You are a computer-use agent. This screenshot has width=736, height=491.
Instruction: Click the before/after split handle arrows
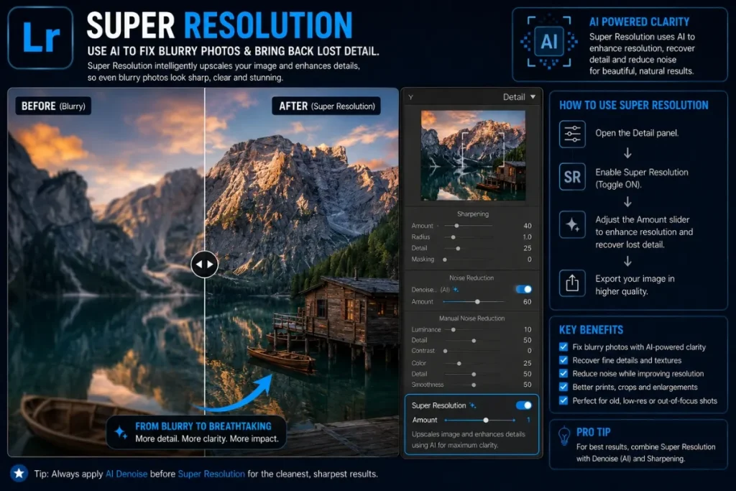(x=205, y=265)
